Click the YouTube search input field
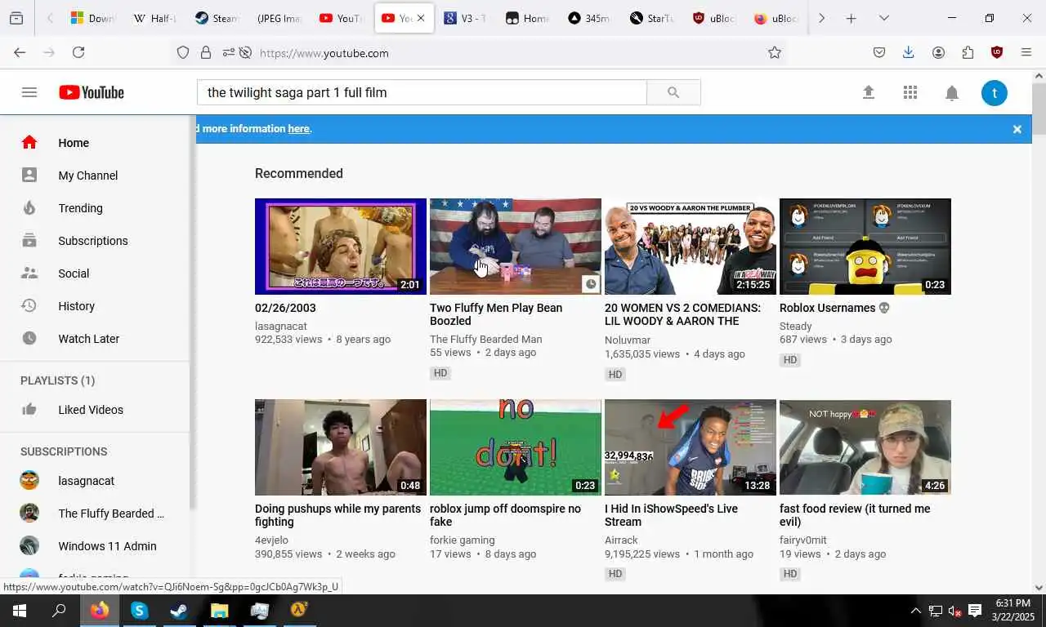 tap(422, 92)
